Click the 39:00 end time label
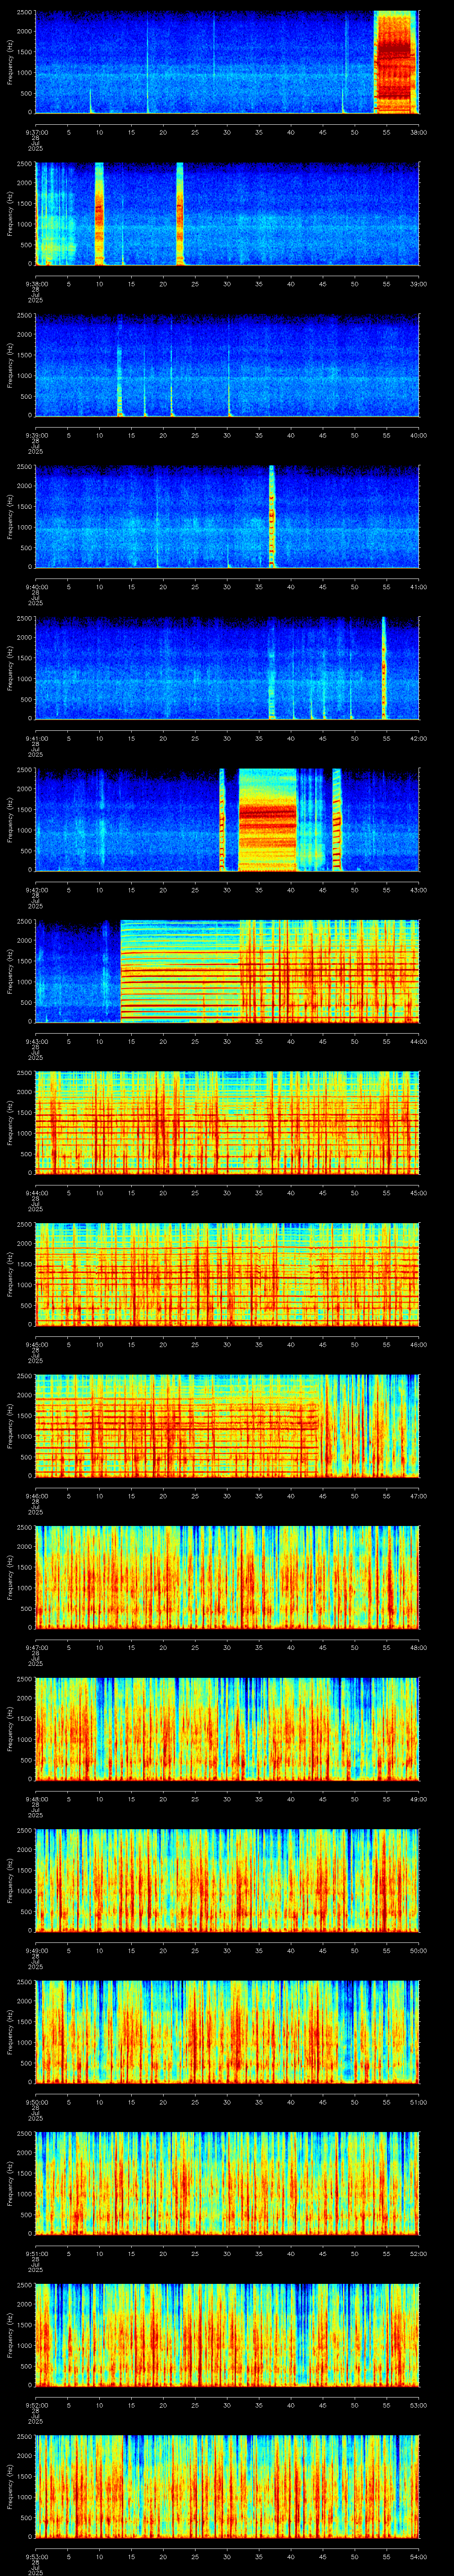454x2576 pixels. point(418,284)
